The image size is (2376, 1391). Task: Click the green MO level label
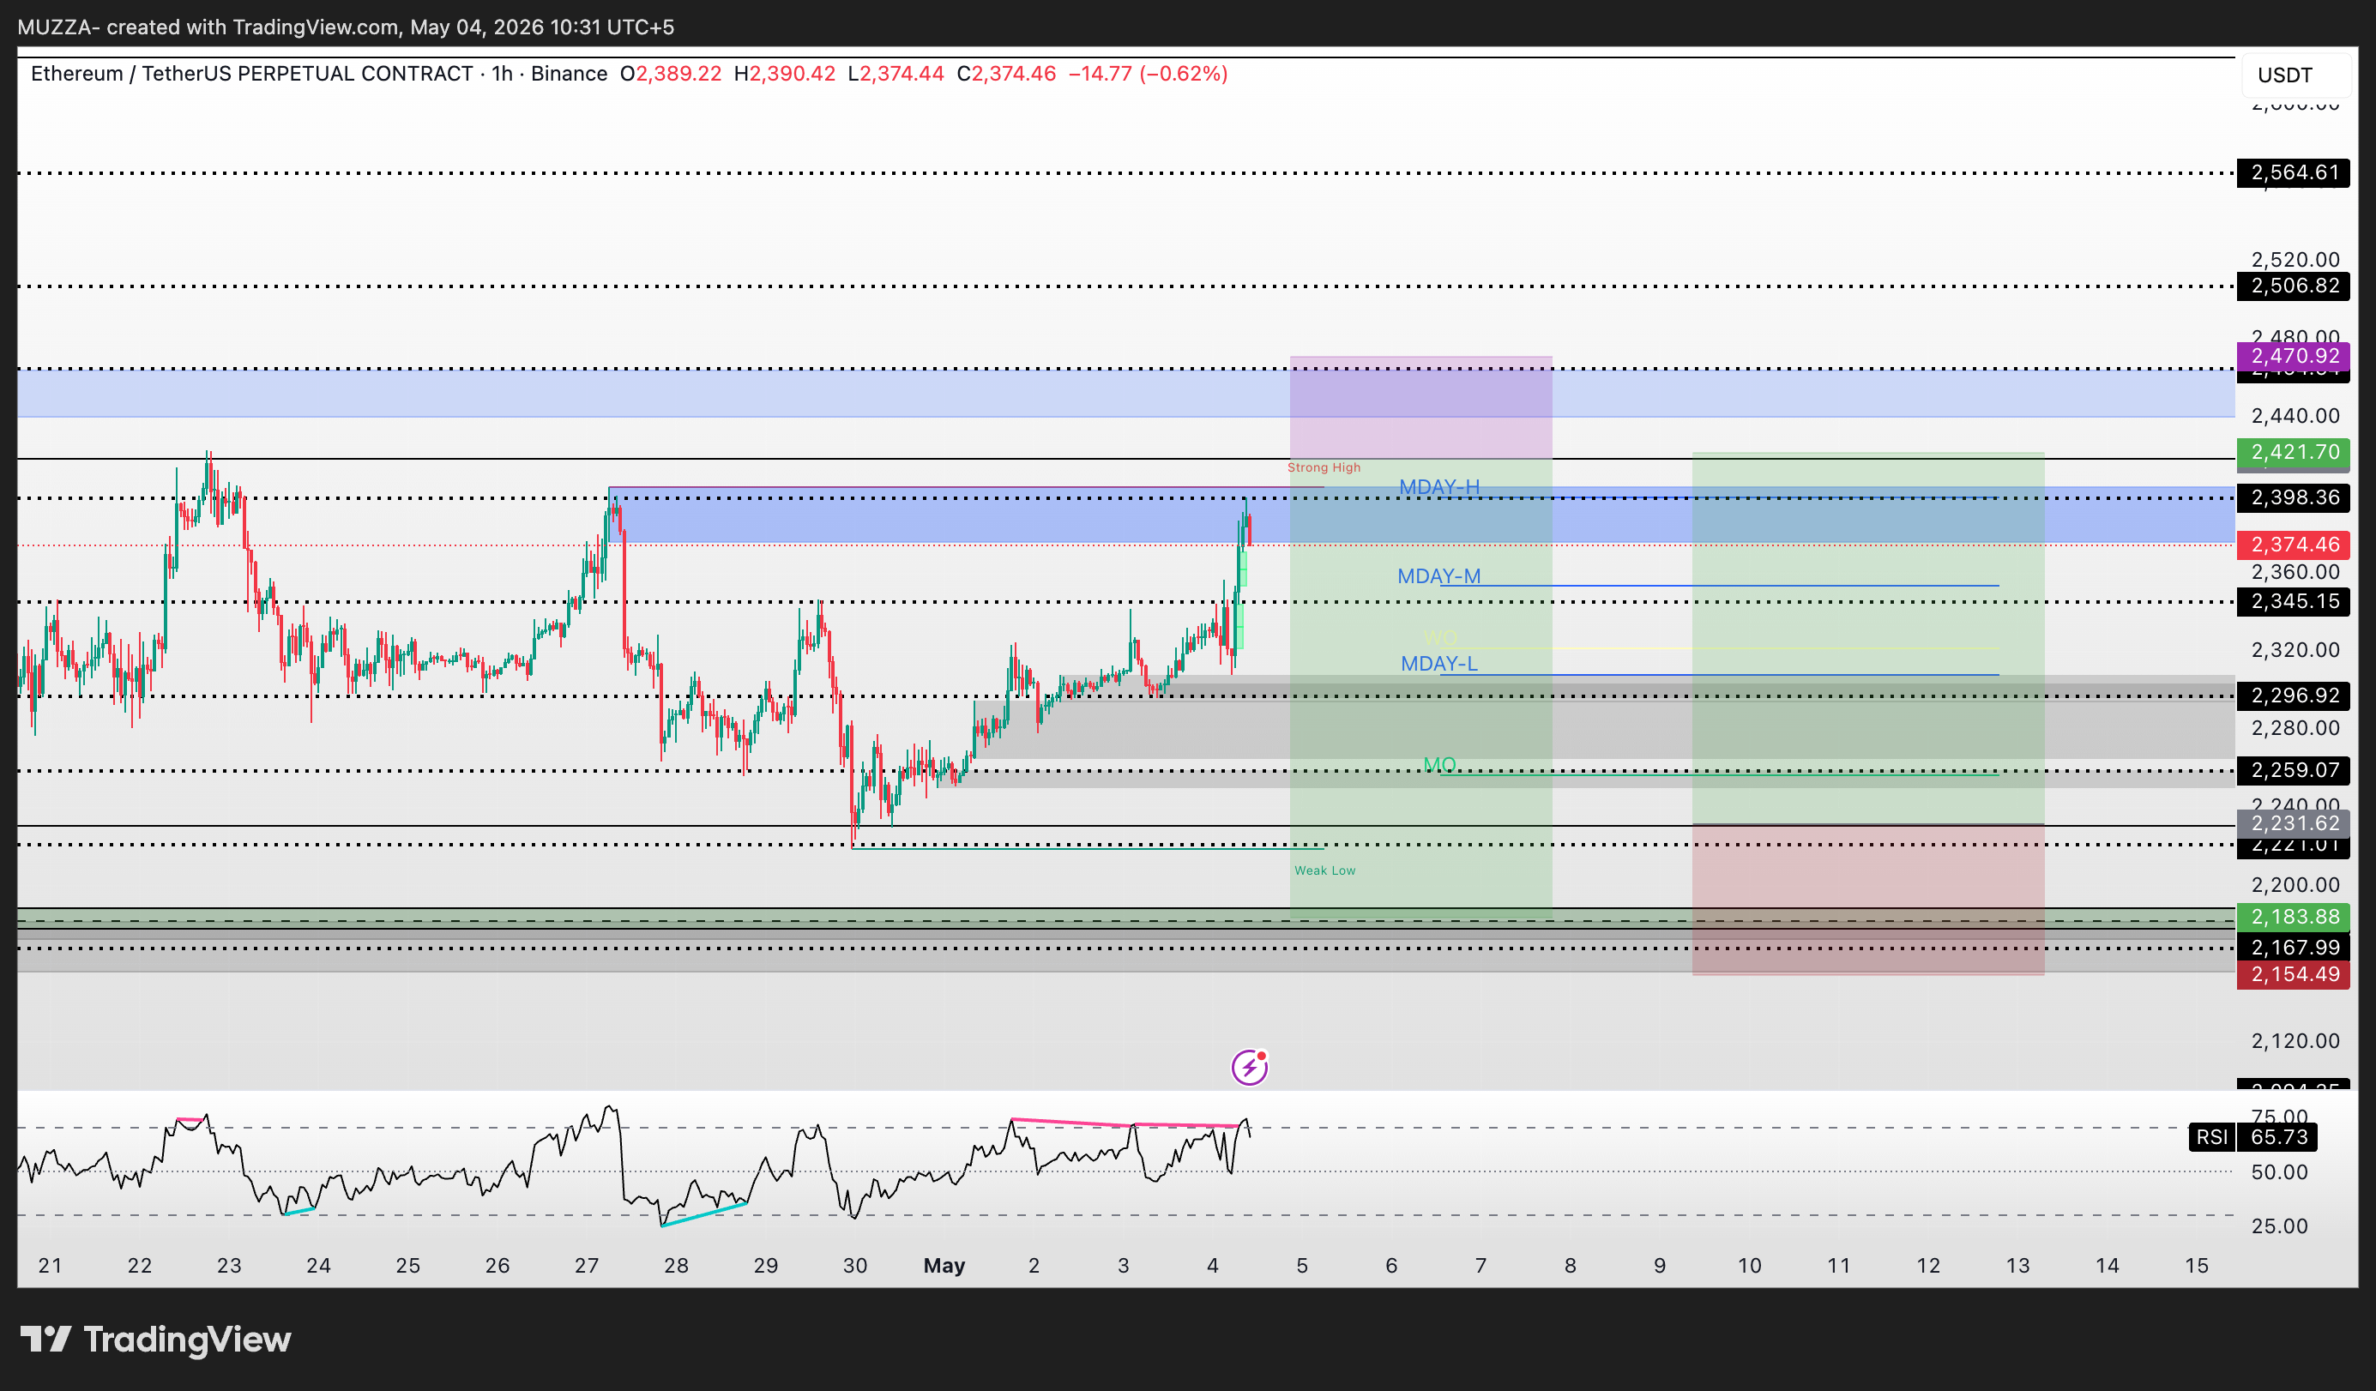click(x=1439, y=764)
